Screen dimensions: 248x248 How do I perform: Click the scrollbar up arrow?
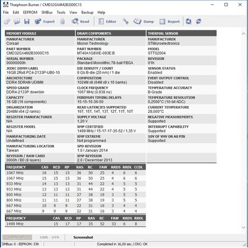244,33
